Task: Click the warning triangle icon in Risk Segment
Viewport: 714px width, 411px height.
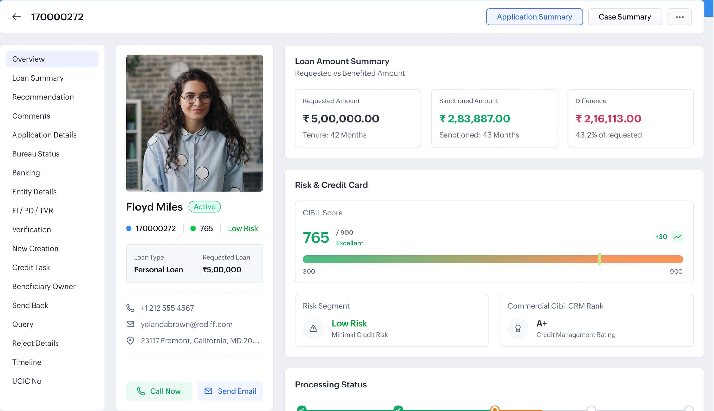Action: pyautogui.click(x=313, y=328)
